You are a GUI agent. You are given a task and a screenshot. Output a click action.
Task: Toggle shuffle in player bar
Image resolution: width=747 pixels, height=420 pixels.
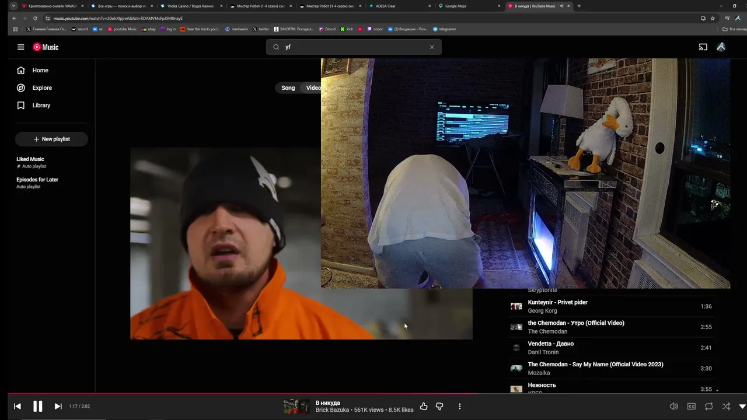click(726, 407)
